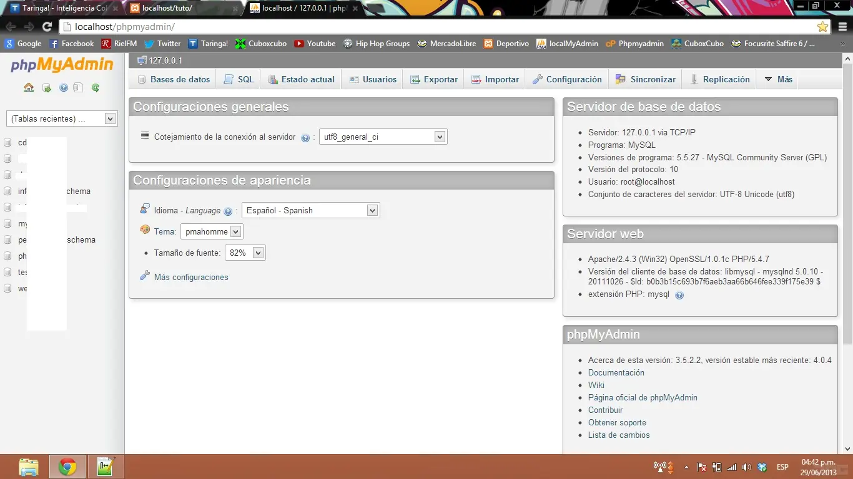Click the battery power tray icon

pyautogui.click(x=717, y=467)
